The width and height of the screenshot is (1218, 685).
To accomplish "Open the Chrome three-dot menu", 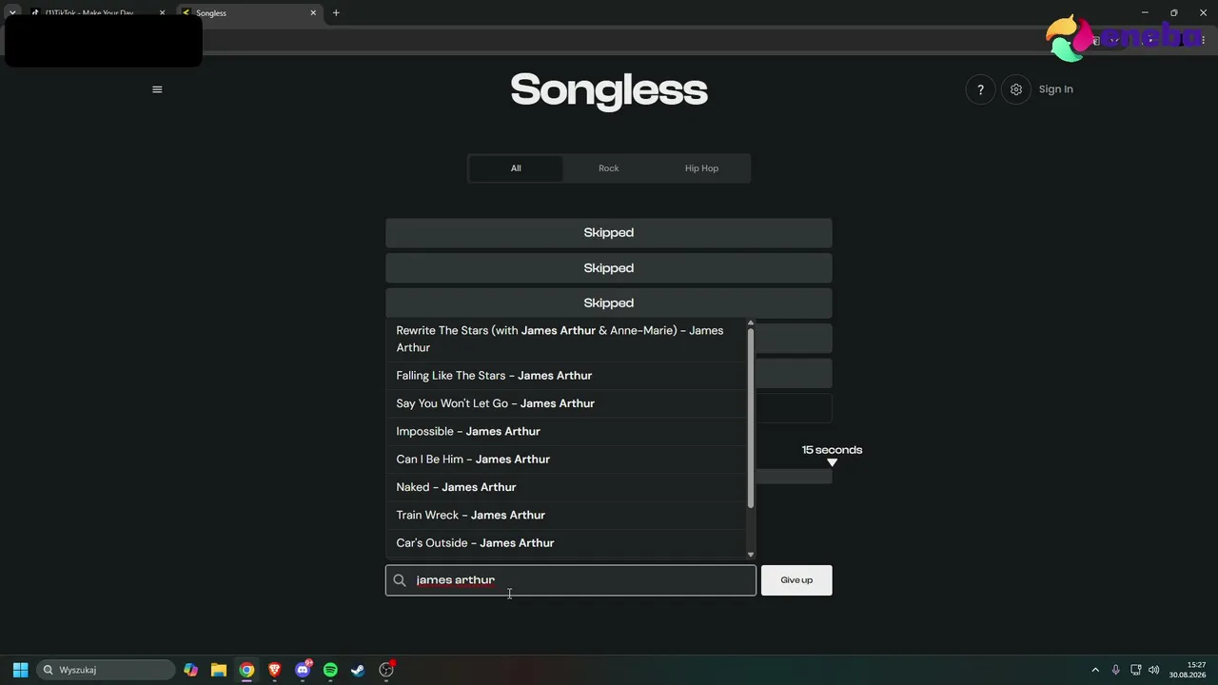I will point(1204,40).
